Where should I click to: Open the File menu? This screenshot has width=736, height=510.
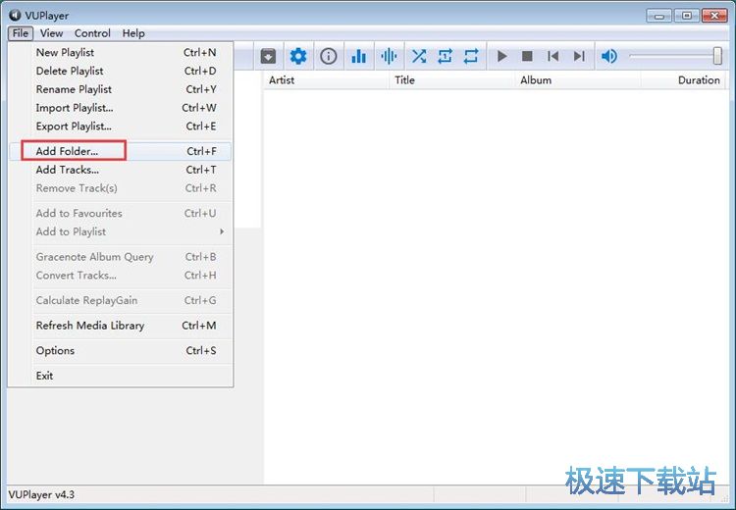pyautogui.click(x=21, y=33)
